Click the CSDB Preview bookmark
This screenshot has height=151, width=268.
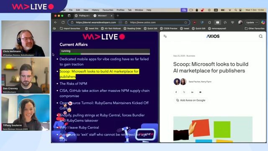(169, 29)
